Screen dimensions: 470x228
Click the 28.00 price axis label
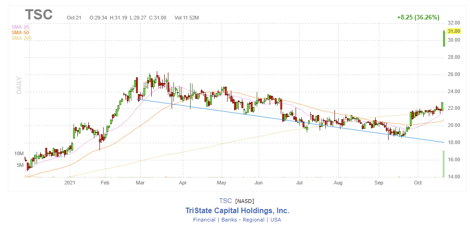(454, 57)
